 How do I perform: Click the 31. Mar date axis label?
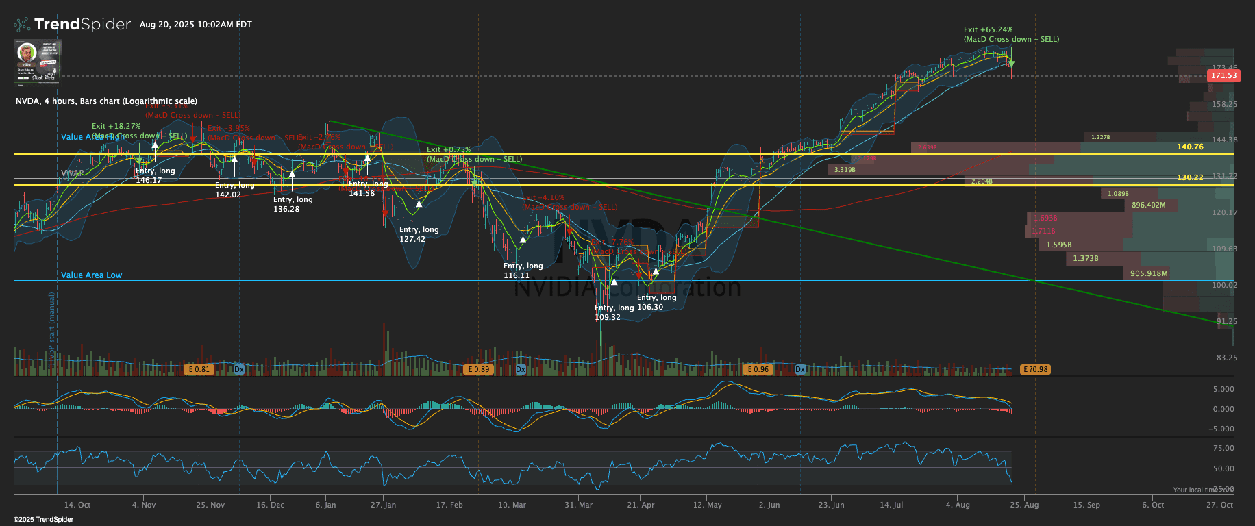pos(579,505)
